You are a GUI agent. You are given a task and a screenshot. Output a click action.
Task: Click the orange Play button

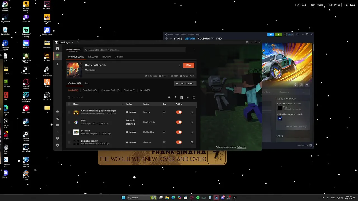coord(189,65)
